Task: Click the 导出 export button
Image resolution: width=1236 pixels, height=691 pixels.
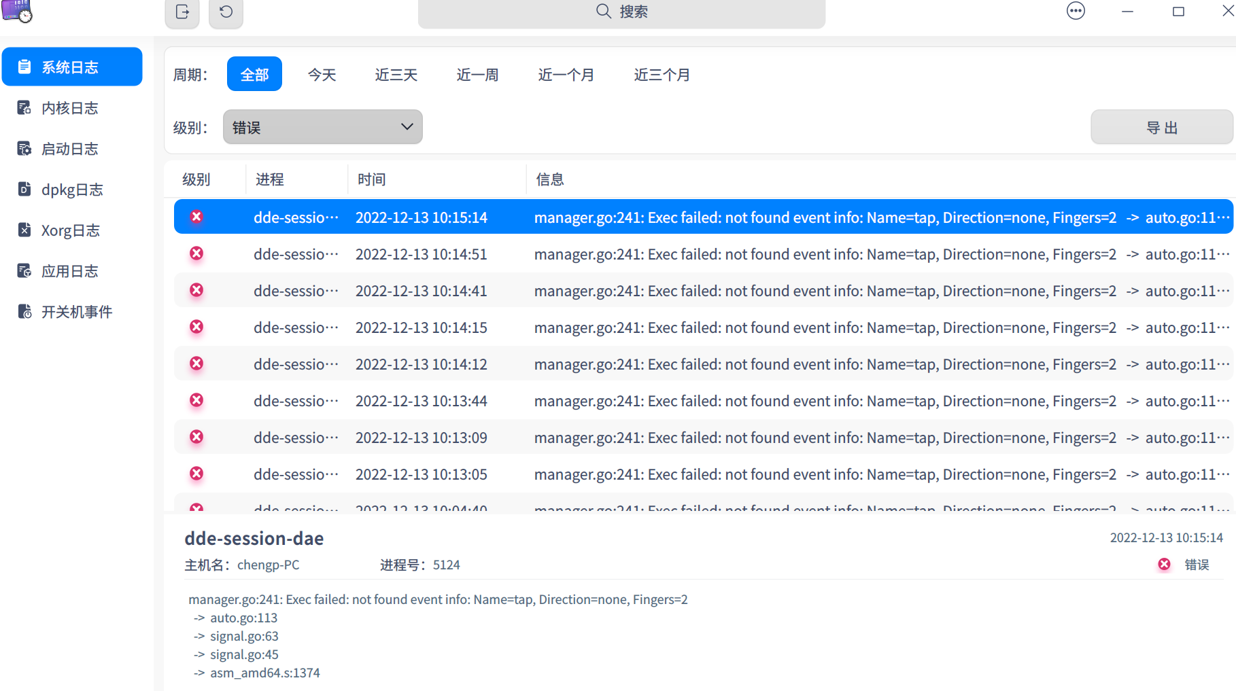Action: pyautogui.click(x=1162, y=127)
